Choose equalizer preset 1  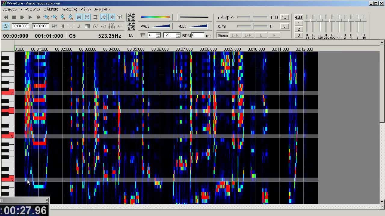point(298,23)
